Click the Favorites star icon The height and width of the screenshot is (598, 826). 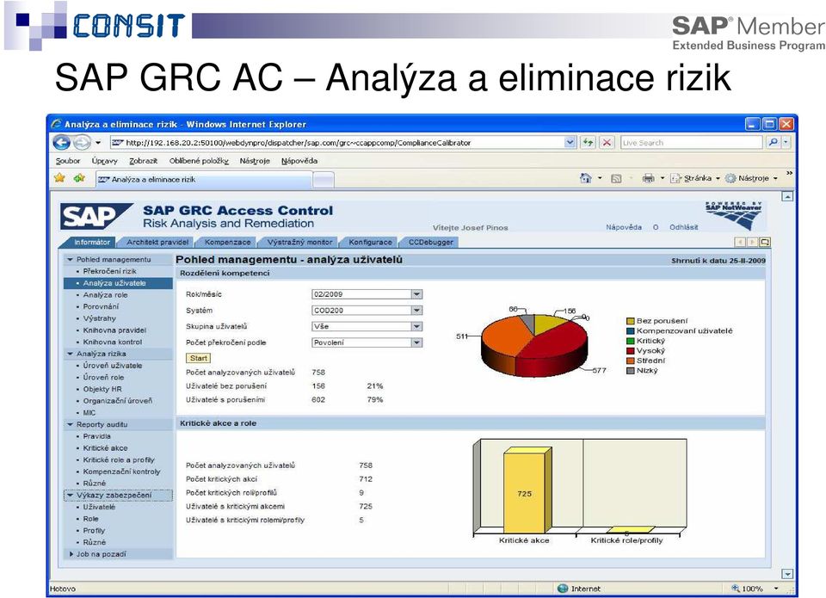[59, 178]
